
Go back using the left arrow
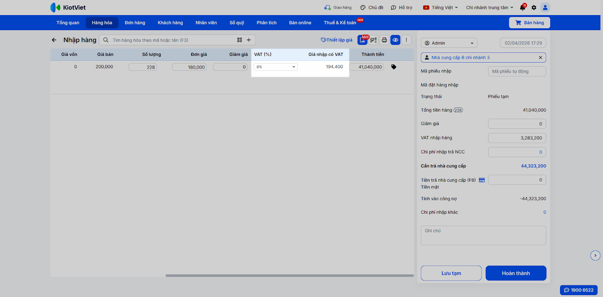point(54,40)
